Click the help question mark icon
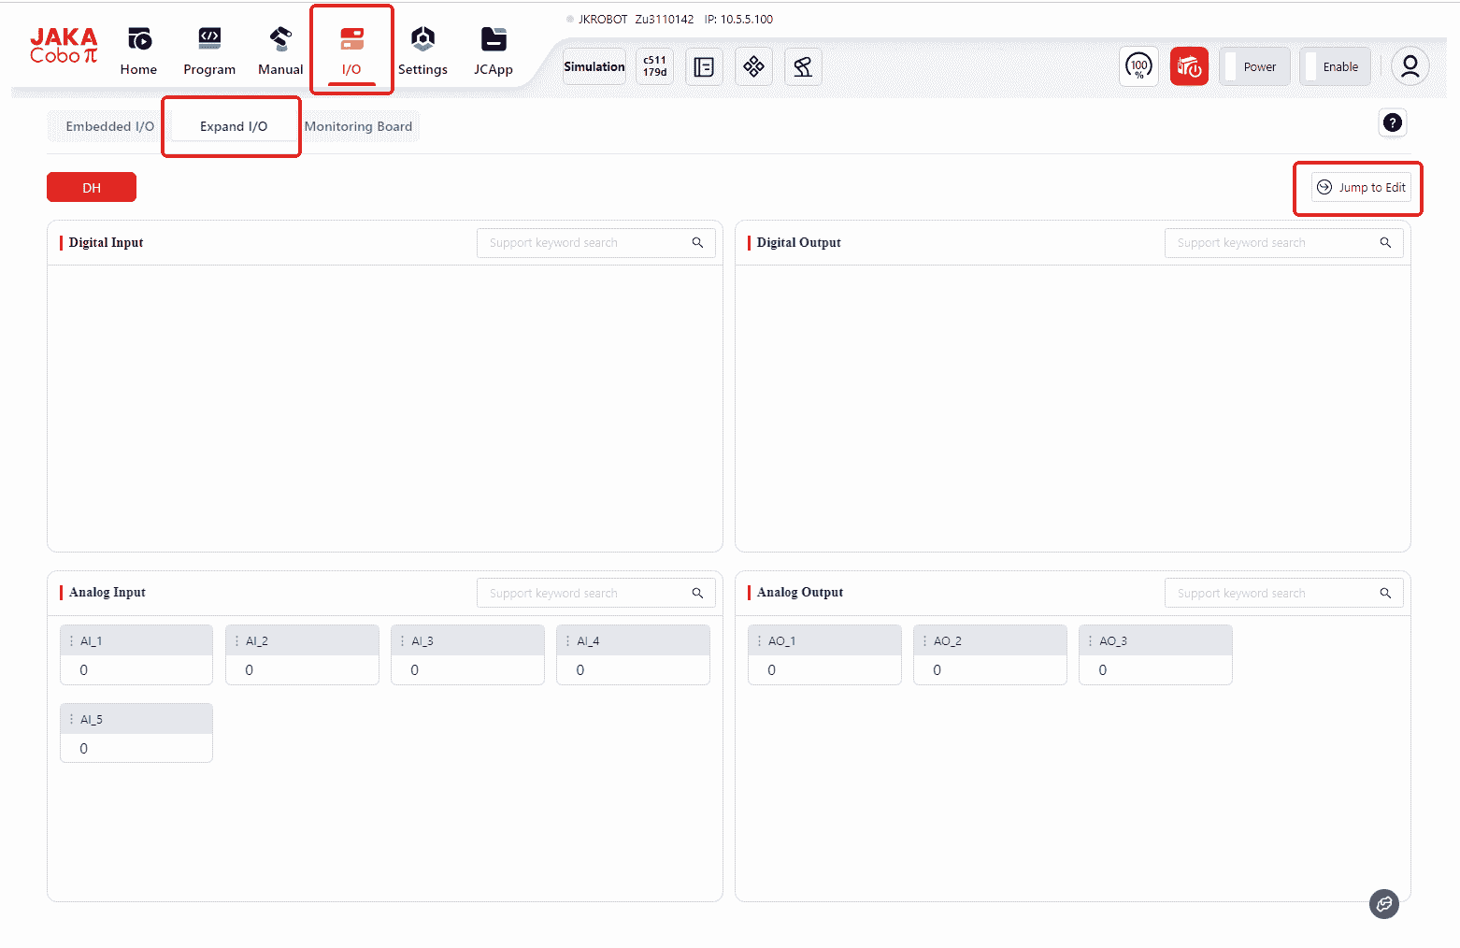1460x948 pixels. (1393, 122)
